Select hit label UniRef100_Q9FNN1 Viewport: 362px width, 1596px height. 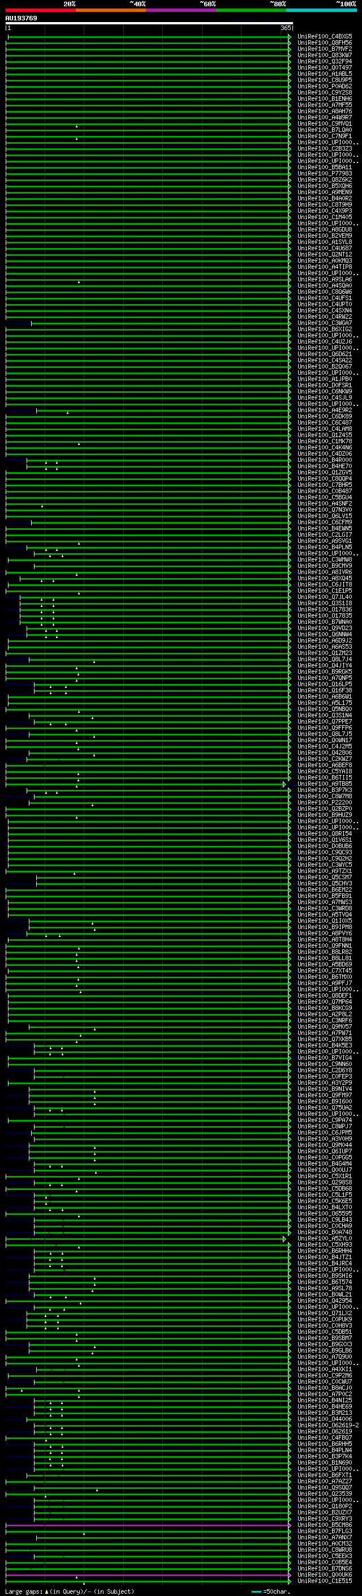325,945
